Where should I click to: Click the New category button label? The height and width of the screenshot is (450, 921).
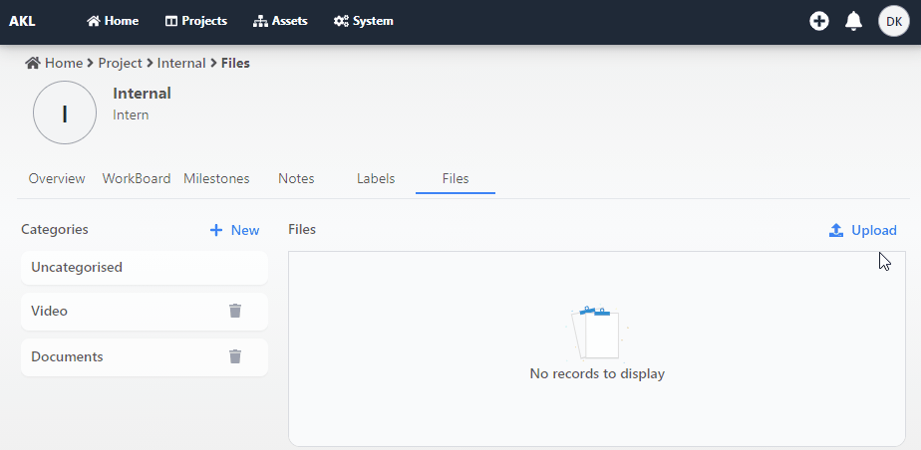245,231
